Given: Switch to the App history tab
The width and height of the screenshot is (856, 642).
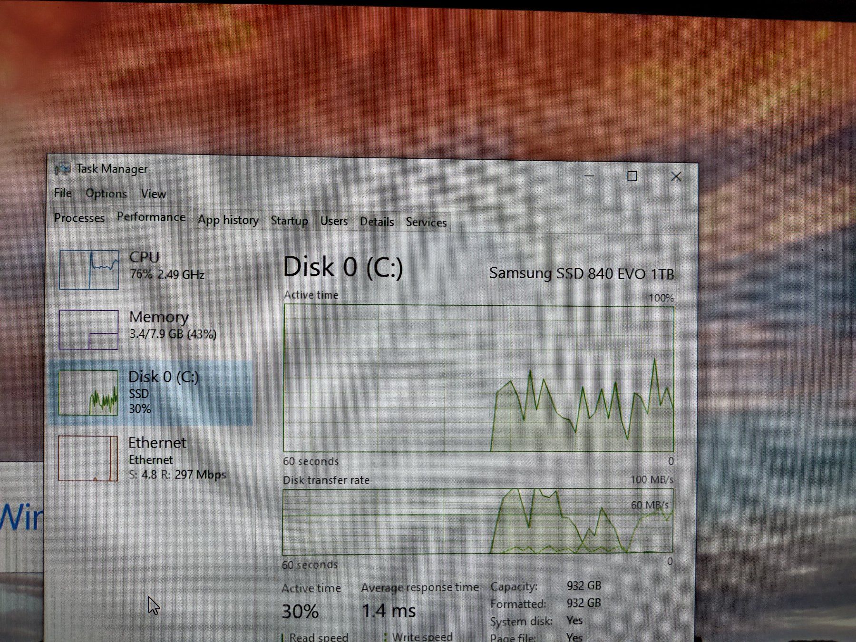Looking at the screenshot, I should tap(228, 220).
